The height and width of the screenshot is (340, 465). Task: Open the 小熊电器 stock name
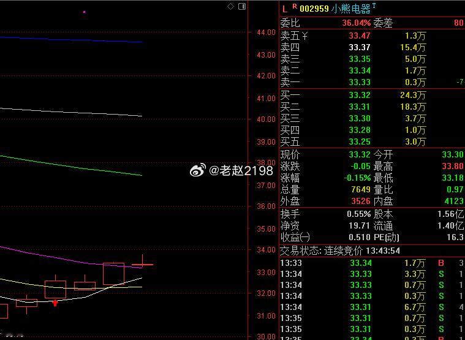351,9
